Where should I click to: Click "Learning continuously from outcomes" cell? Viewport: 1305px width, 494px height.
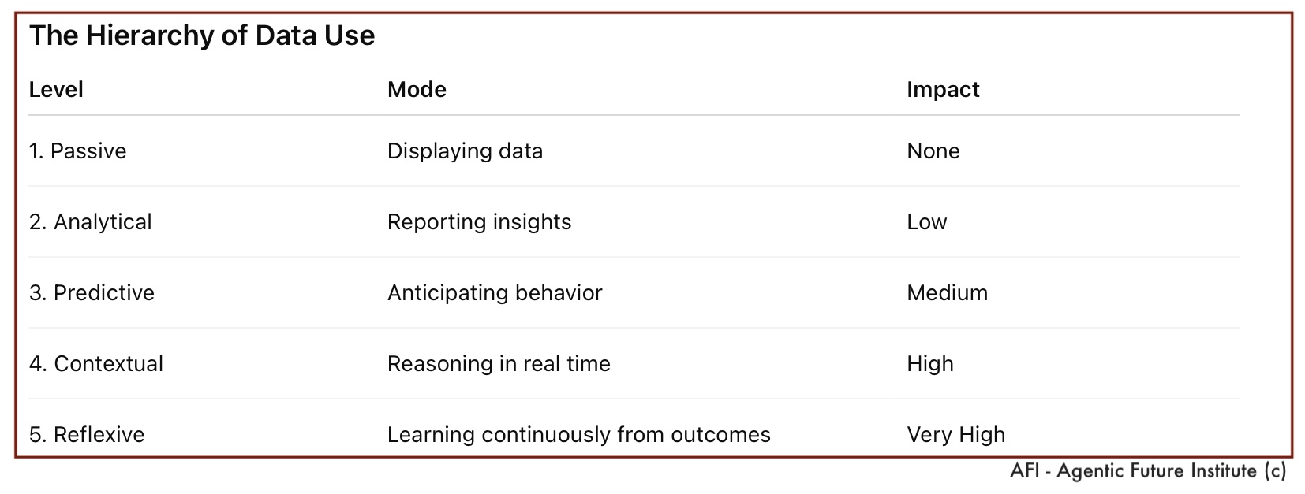click(x=578, y=435)
